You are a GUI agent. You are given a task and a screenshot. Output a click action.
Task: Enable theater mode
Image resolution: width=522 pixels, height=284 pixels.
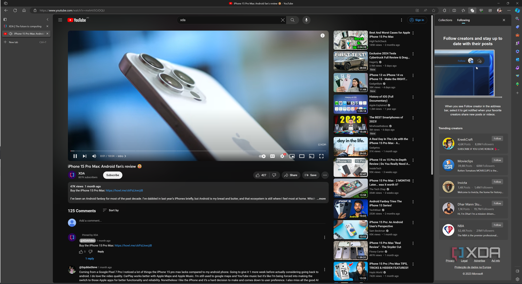(302, 156)
